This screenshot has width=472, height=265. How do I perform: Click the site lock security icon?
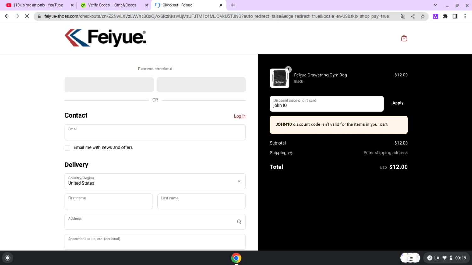39,16
